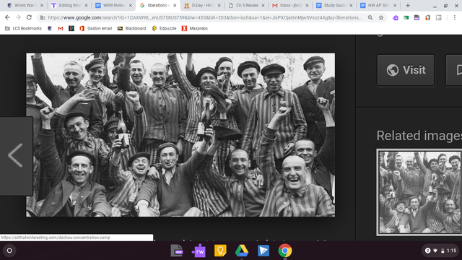Open the green Cast extension icon
The width and height of the screenshot is (462, 260).
406,17
